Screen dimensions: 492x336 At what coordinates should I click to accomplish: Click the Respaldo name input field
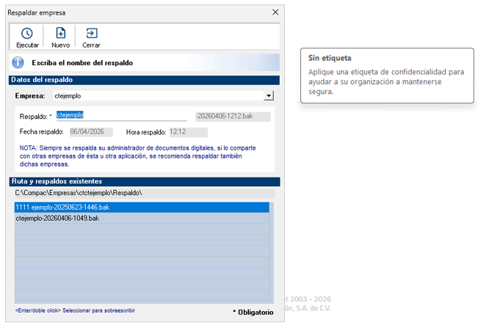click(121, 115)
